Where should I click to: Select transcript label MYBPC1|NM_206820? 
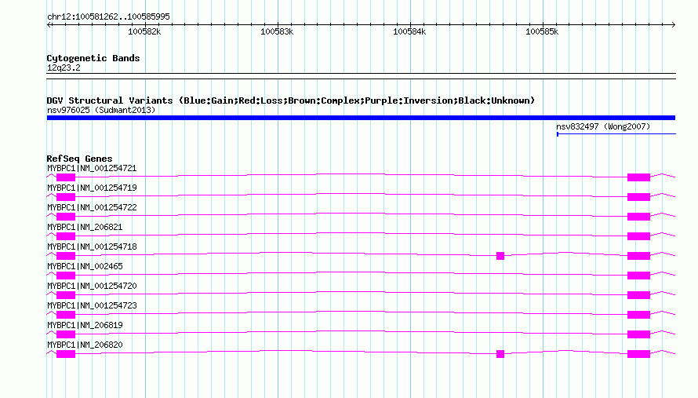85,345
